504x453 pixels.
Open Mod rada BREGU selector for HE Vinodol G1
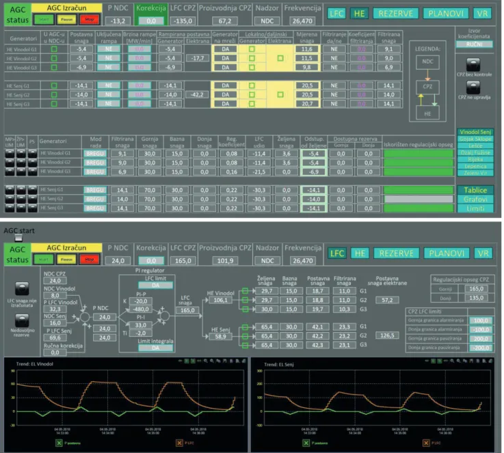click(x=95, y=154)
